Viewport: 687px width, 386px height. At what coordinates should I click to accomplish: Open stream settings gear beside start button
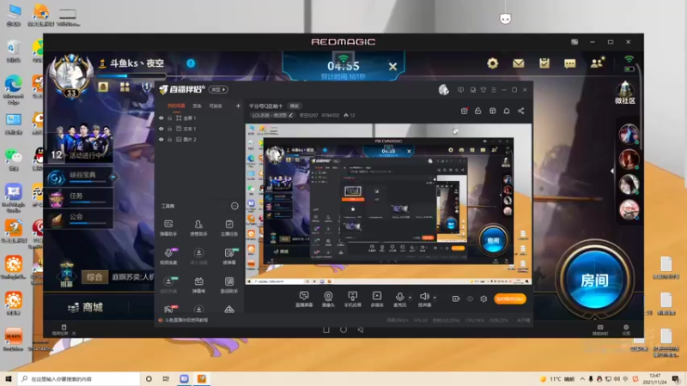(483, 299)
